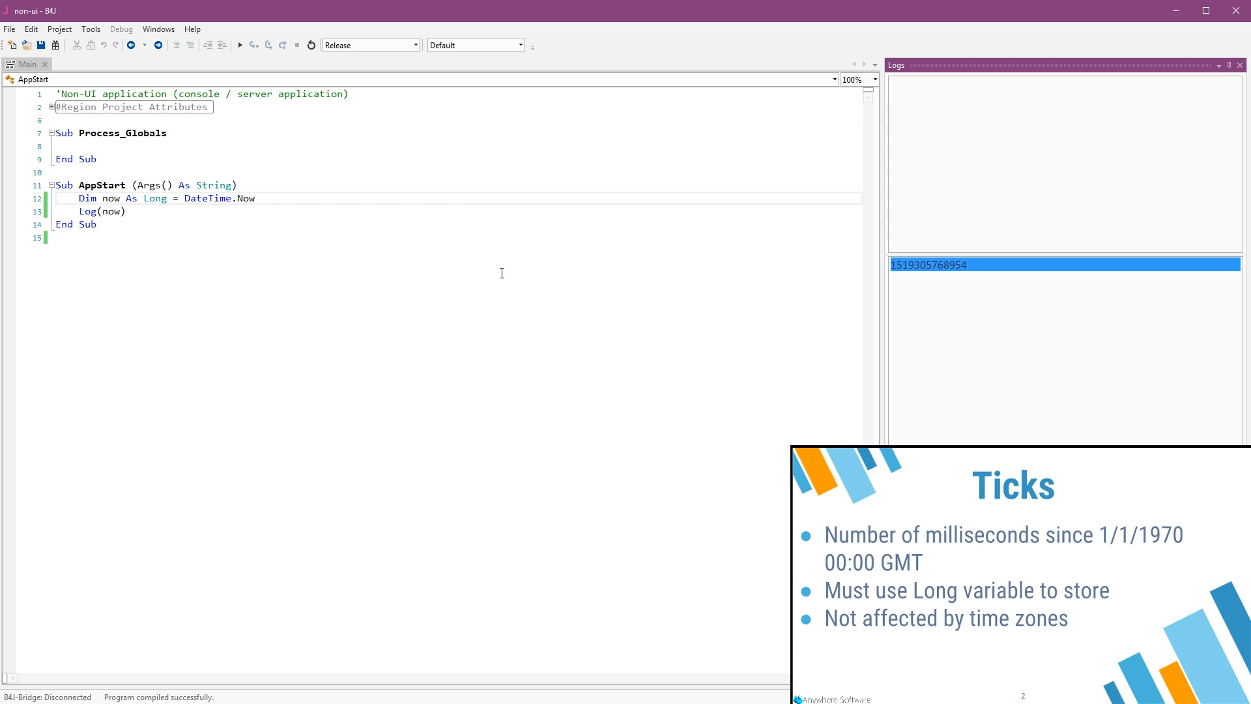The width and height of the screenshot is (1251, 704).
Task: Open the 100% zoom dropdown
Action: pos(875,80)
